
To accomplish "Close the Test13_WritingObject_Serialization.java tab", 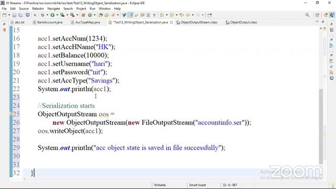I will 172,22.
